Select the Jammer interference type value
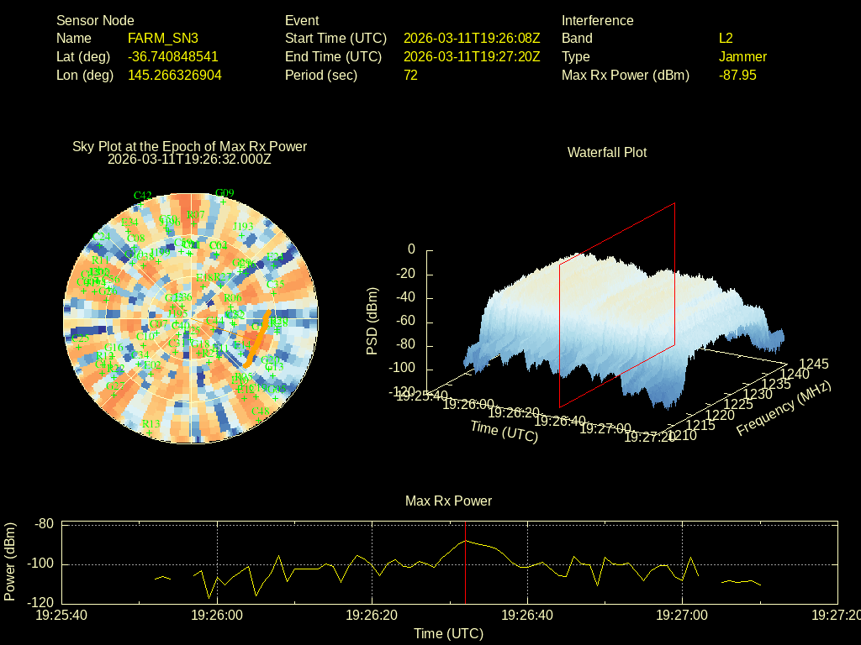Viewport: 861px width, 645px height. (742, 56)
